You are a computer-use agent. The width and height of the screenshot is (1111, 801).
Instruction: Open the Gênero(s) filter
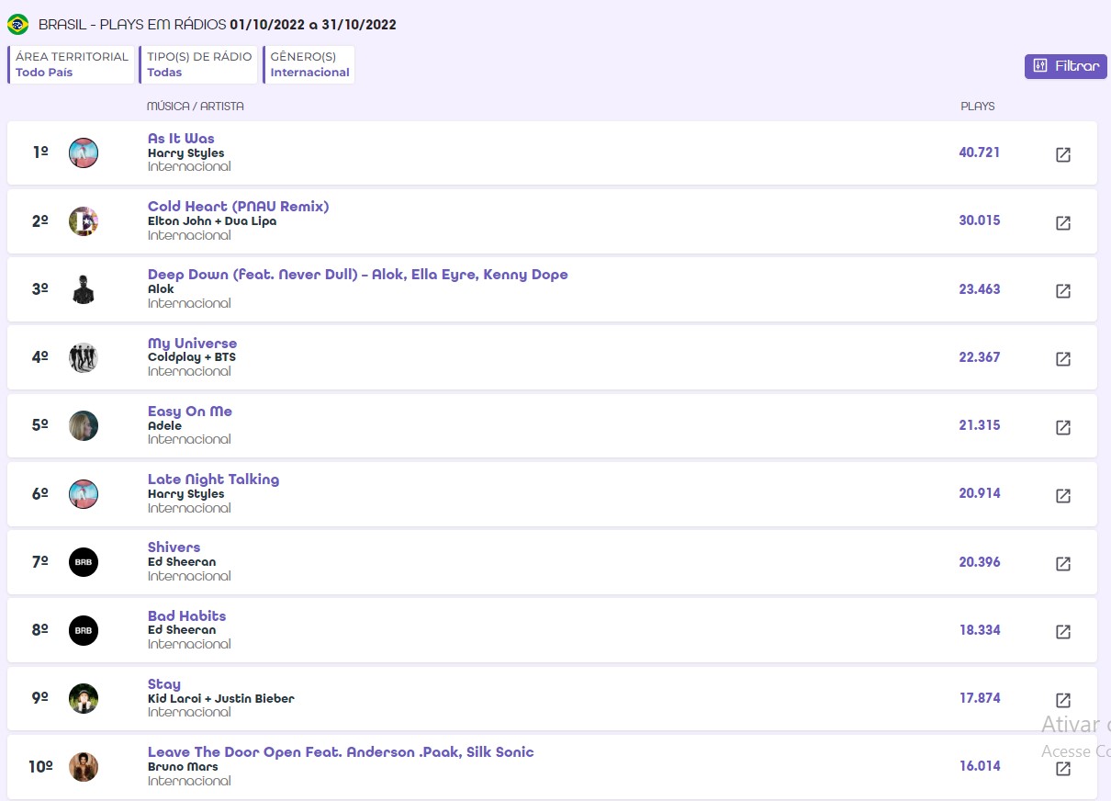coord(309,64)
